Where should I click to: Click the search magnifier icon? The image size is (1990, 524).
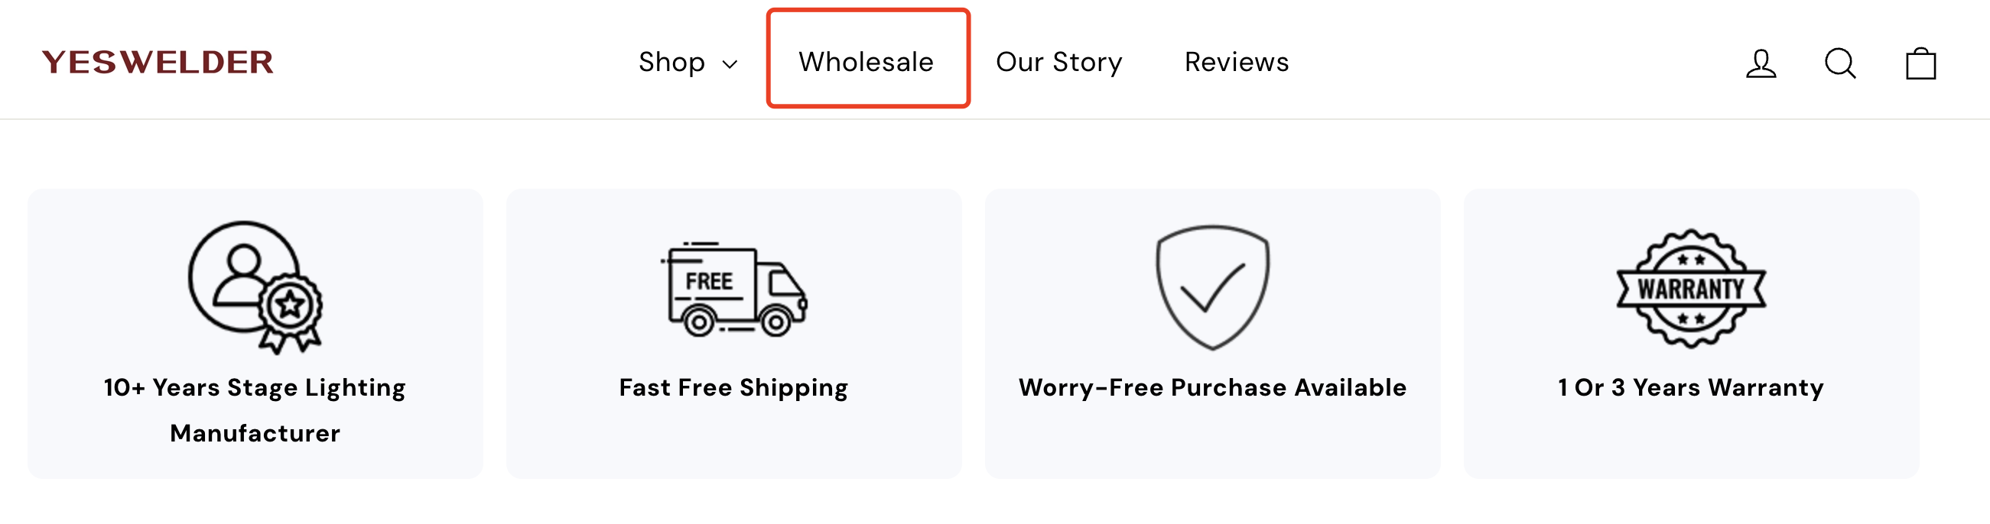pyautogui.click(x=1840, y=63)
